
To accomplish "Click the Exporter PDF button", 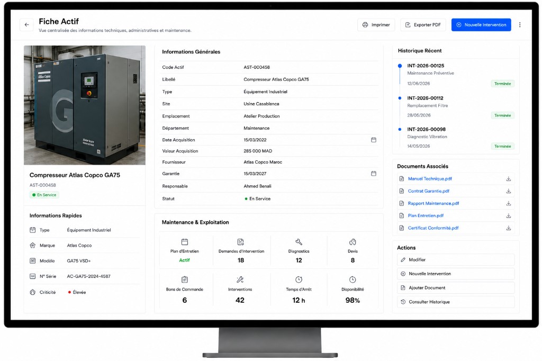I will tap(423, 25).
